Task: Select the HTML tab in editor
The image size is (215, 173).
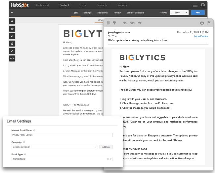Action: 100,20
